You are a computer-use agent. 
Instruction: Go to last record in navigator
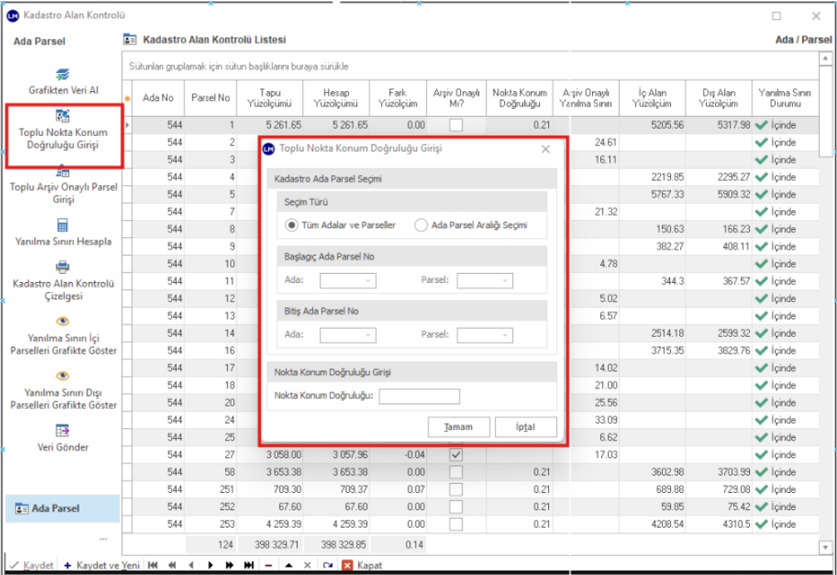249,565
